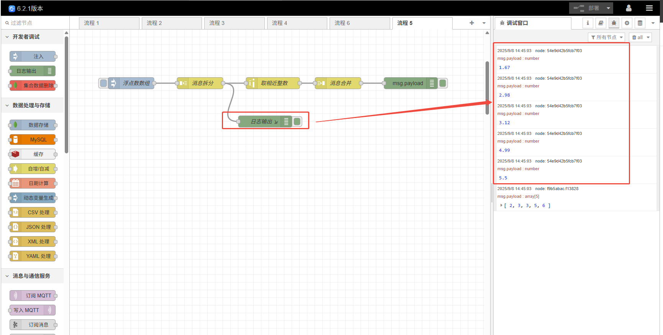Open the user account icon in header
Image resolution: width=663 pixels, height=335 pixels.
tap(629, 8)
